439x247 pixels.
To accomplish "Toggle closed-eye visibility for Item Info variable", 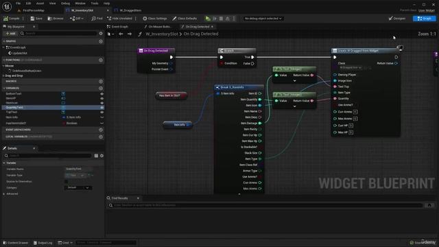I will [x=102, y=117].
